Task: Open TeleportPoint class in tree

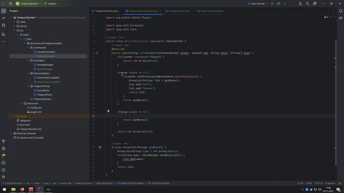Action: 45,95
